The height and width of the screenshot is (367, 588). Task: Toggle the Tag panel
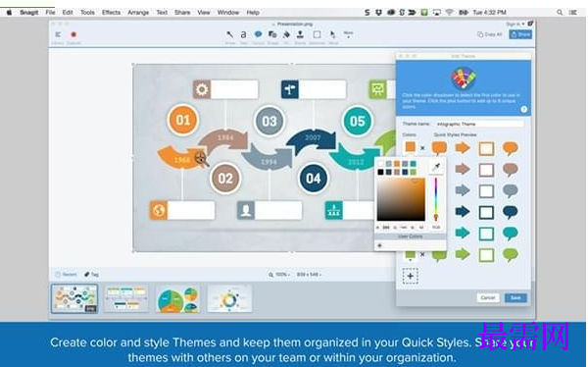point(91,275)
